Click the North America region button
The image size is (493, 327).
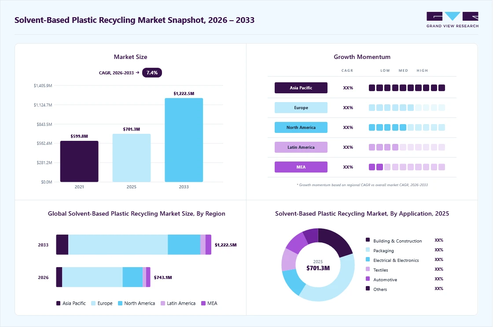click(x=301, y=127)
